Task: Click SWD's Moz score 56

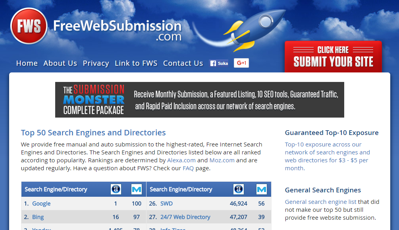Action: pyautogui.click(x=261, y=203)
